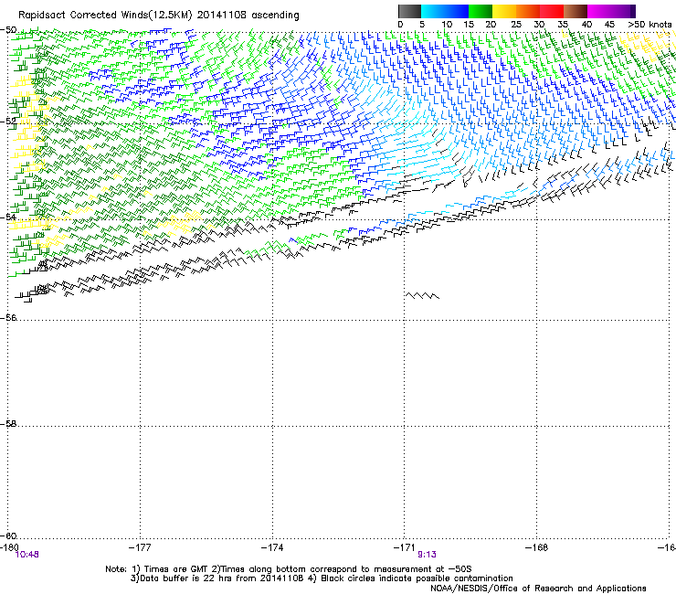Click the -58 latitude axis label
Viewport: 676px width, 594px height.
[x=8, y=424]
